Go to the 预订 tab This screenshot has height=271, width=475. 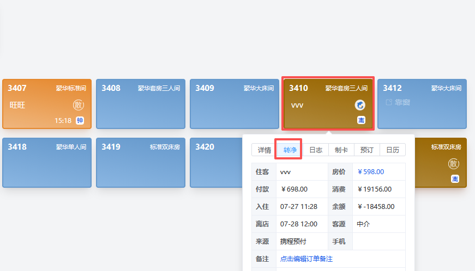[367, 150]
